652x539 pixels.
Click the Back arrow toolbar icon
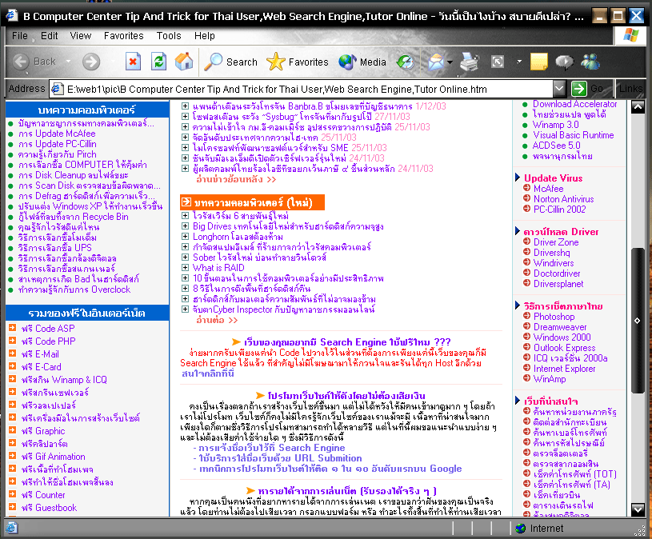[21, 62]
